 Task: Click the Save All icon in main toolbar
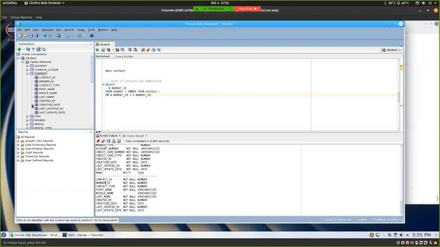36,36
